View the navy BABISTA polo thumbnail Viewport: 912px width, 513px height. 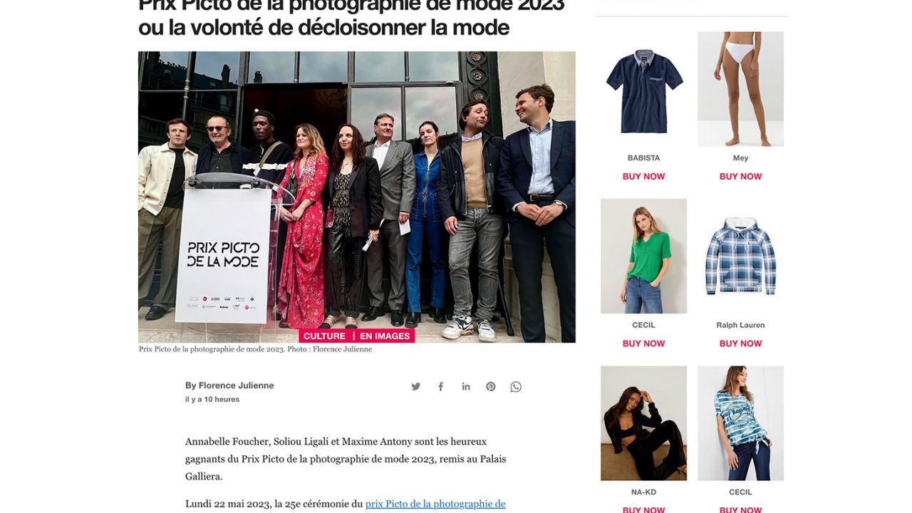(x=643, y=89)
